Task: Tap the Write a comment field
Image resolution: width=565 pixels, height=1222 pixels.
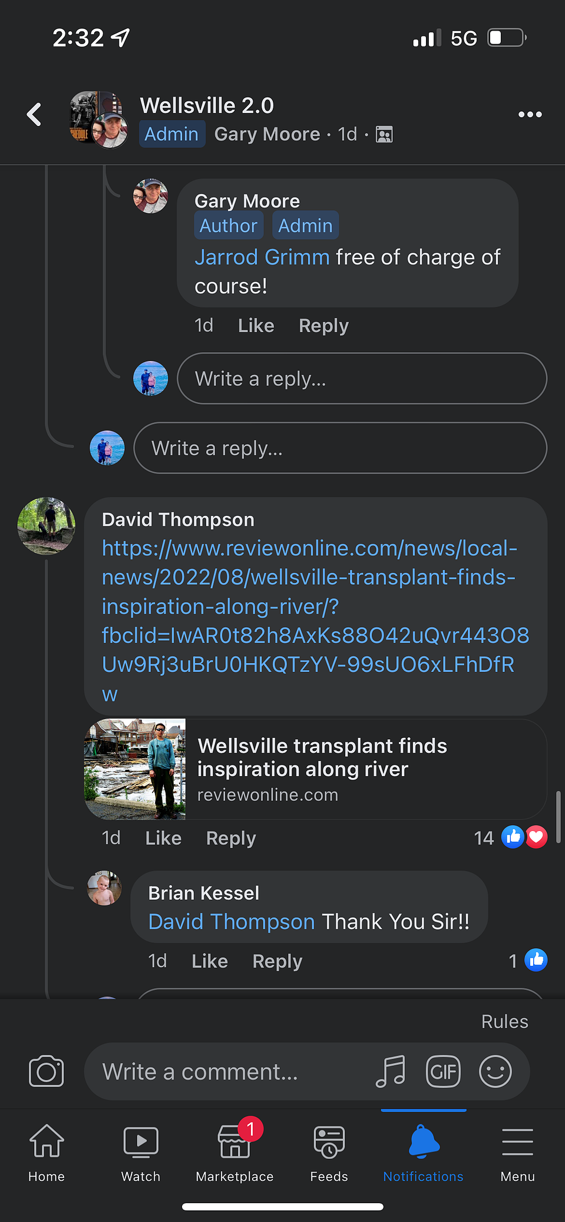Action: 236,1071
